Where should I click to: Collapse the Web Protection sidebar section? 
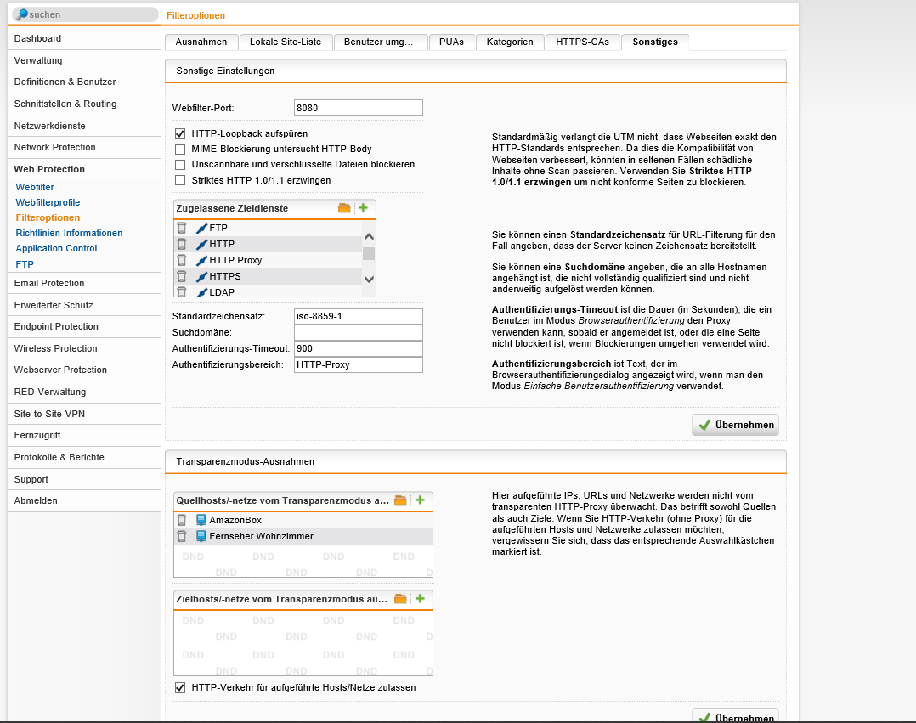[49, 169]
